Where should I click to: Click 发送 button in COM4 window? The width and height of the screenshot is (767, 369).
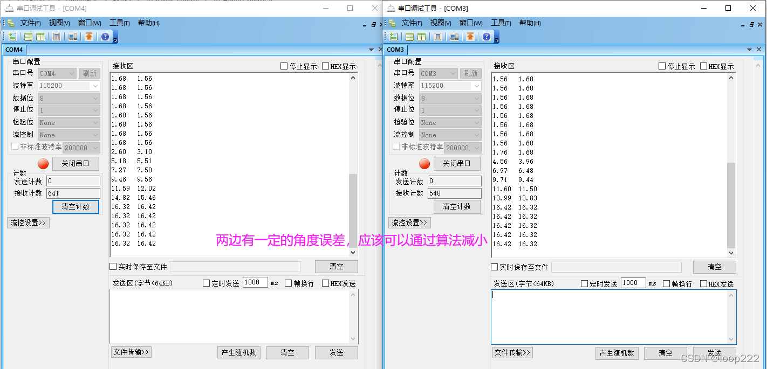[337, 353]
